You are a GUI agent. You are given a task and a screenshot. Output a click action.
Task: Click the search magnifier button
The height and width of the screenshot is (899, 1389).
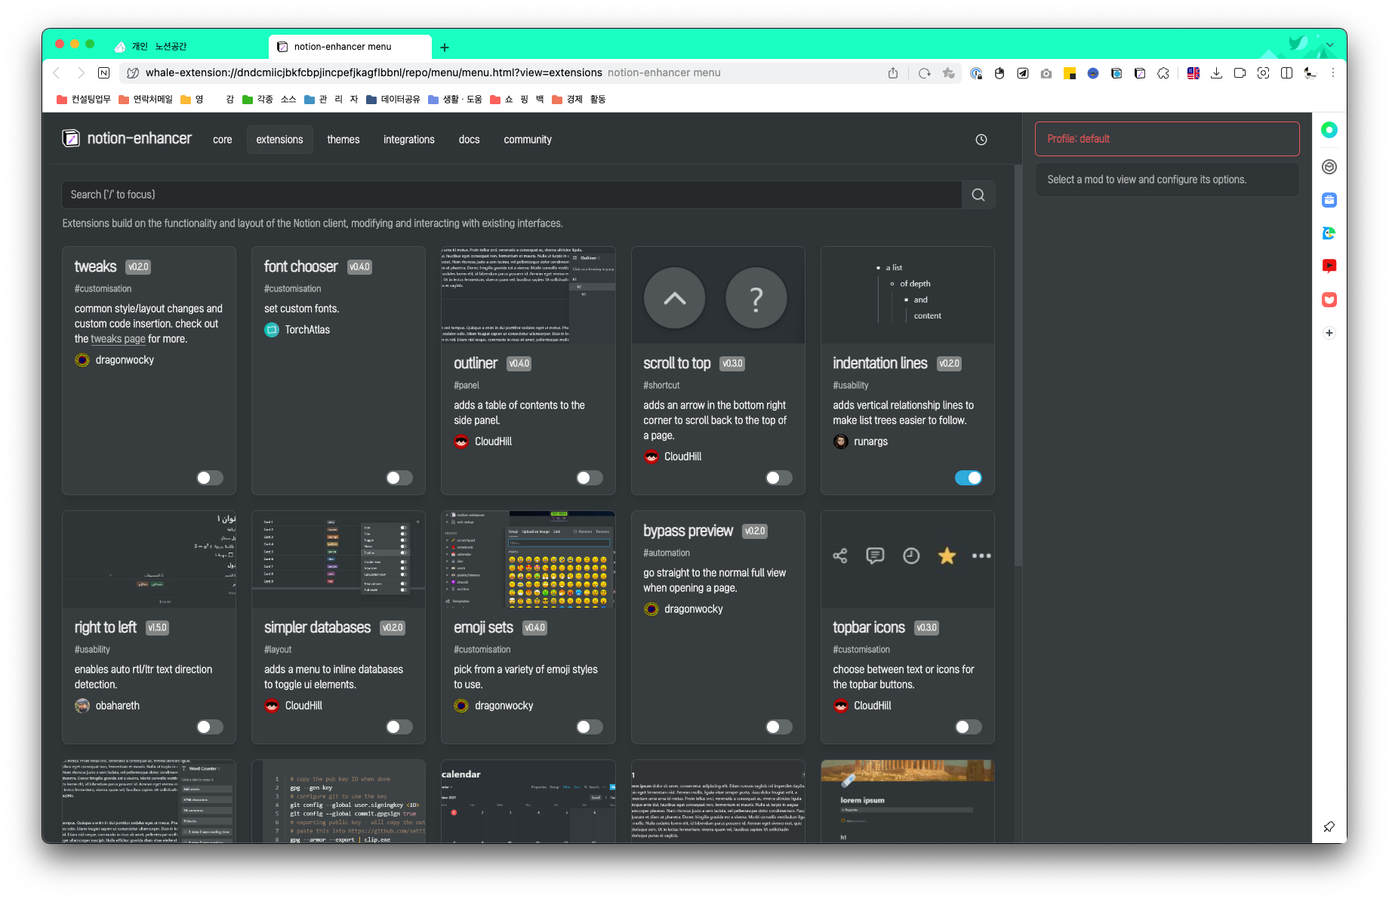pyautogui.click(x=978, y=195)
